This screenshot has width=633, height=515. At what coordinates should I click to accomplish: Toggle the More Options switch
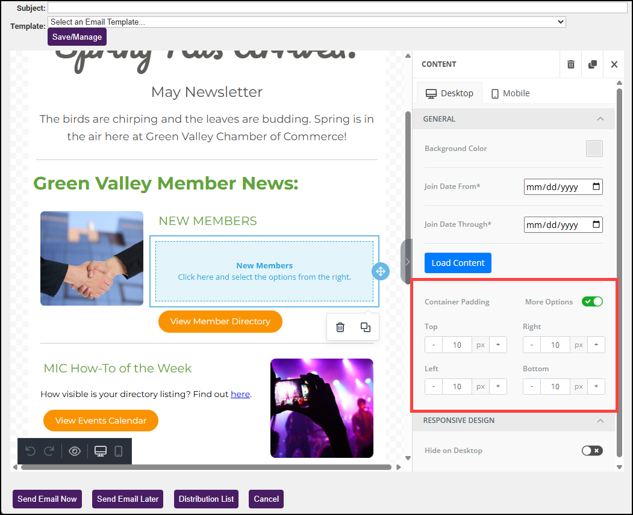(592, 301)
